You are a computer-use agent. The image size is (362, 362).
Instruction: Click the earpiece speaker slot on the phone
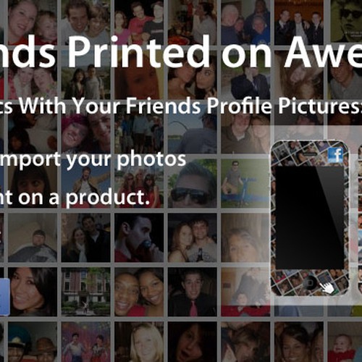tap(310, 154)
